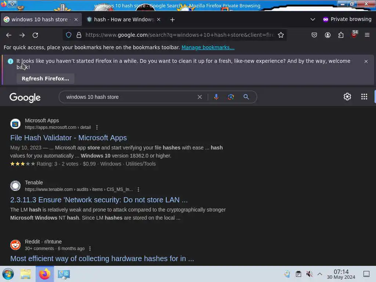Search by image with Google Lens
376x282 pixels.
coord(231,97)
